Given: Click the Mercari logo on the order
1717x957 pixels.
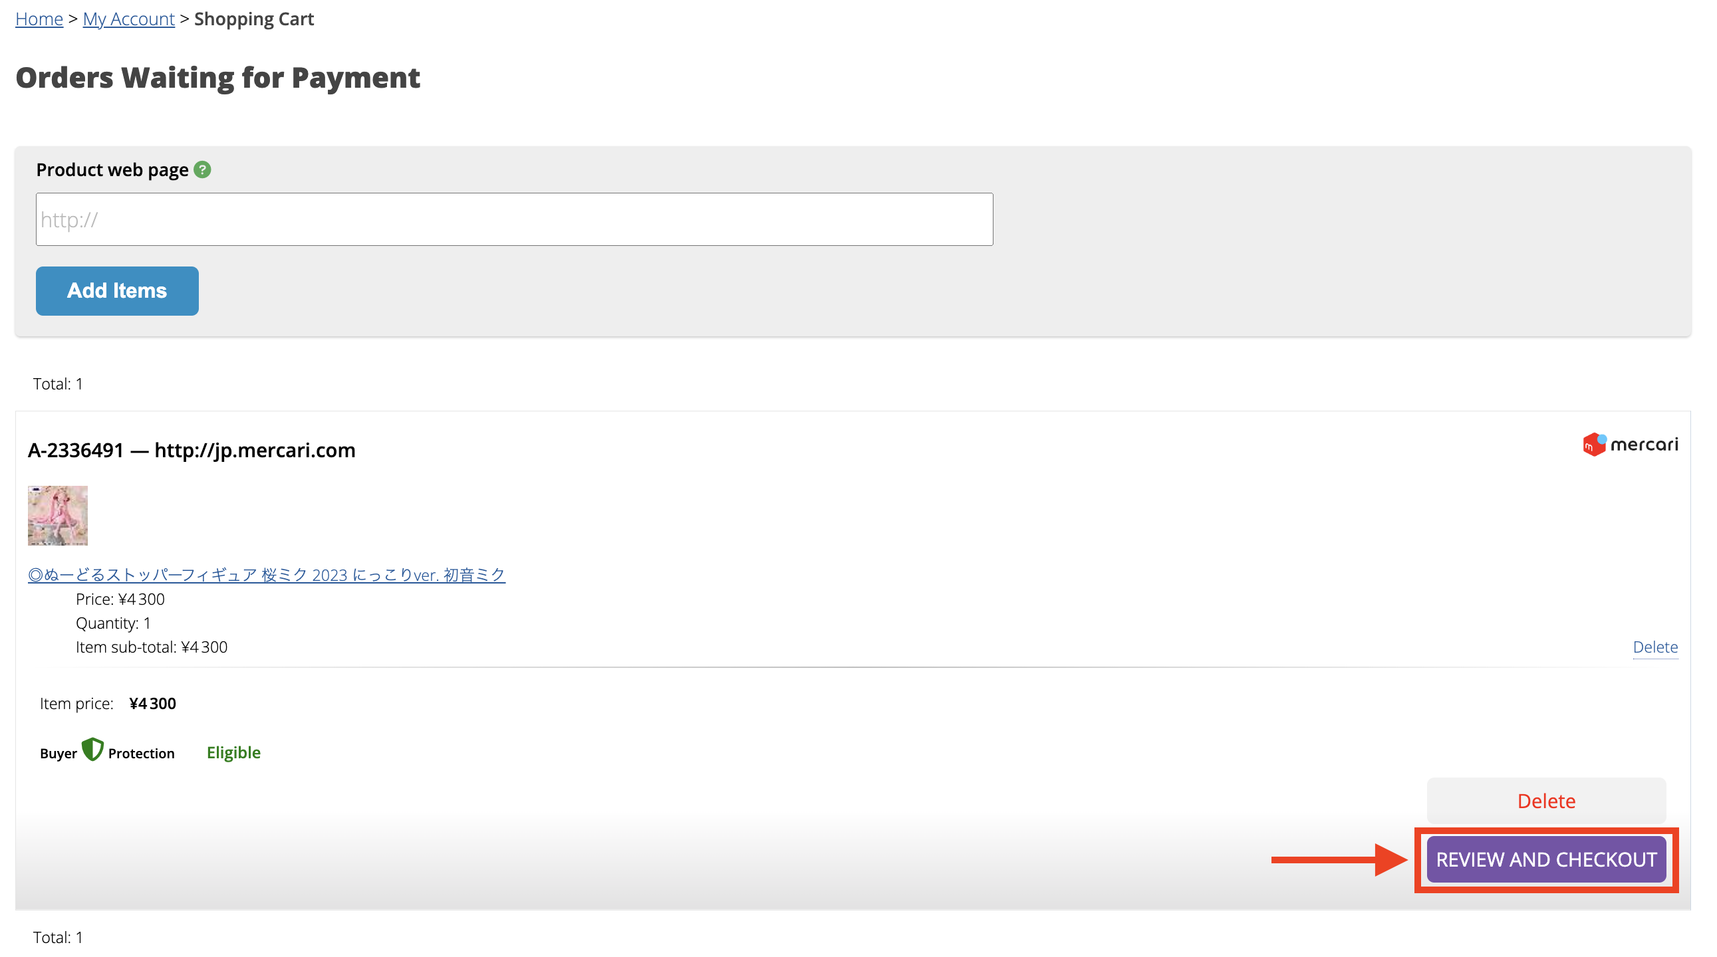Looking at the screenshot, I should (1630, 444).
